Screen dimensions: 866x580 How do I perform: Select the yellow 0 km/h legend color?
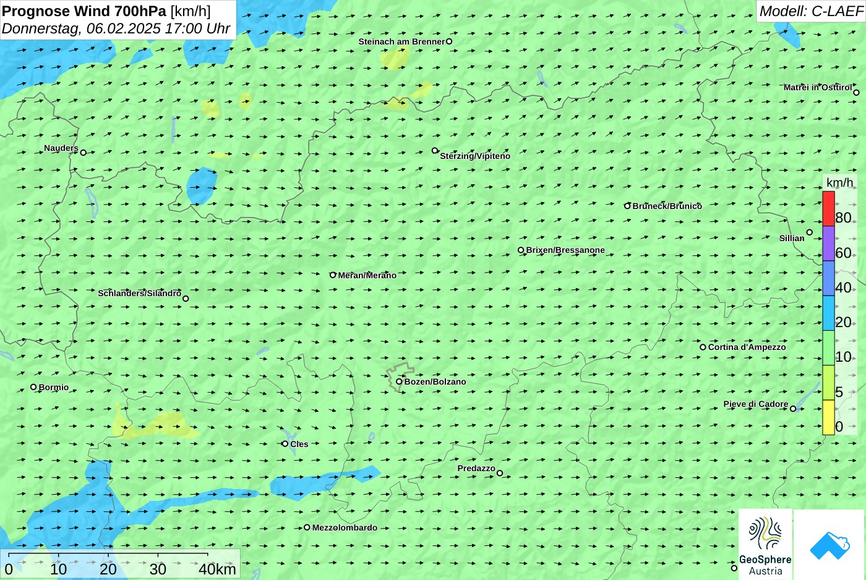828,417
